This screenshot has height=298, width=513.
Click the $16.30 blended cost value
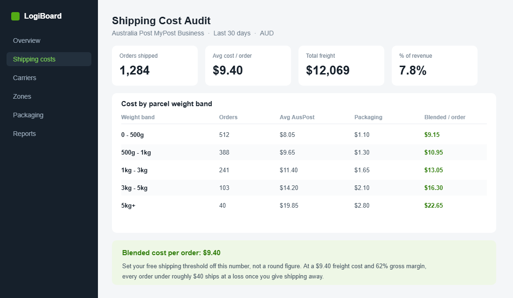pyautogui.click(x=434, y=188)
